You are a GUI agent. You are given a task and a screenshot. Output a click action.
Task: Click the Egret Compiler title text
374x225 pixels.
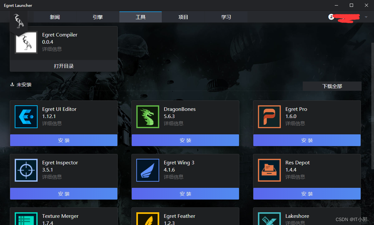(60, 35)
